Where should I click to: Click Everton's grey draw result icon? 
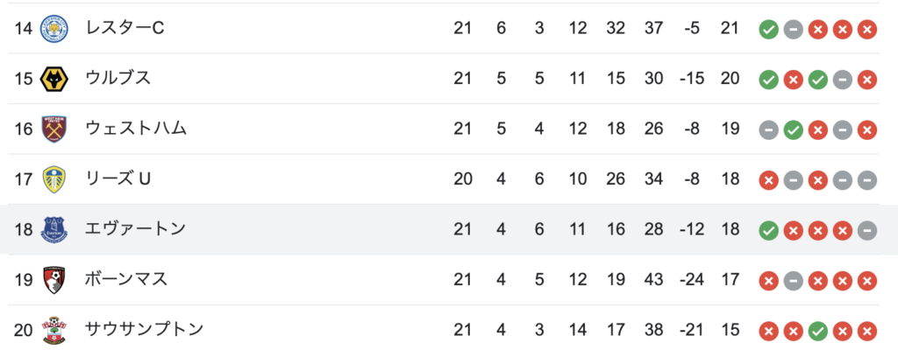coord(867,229)
